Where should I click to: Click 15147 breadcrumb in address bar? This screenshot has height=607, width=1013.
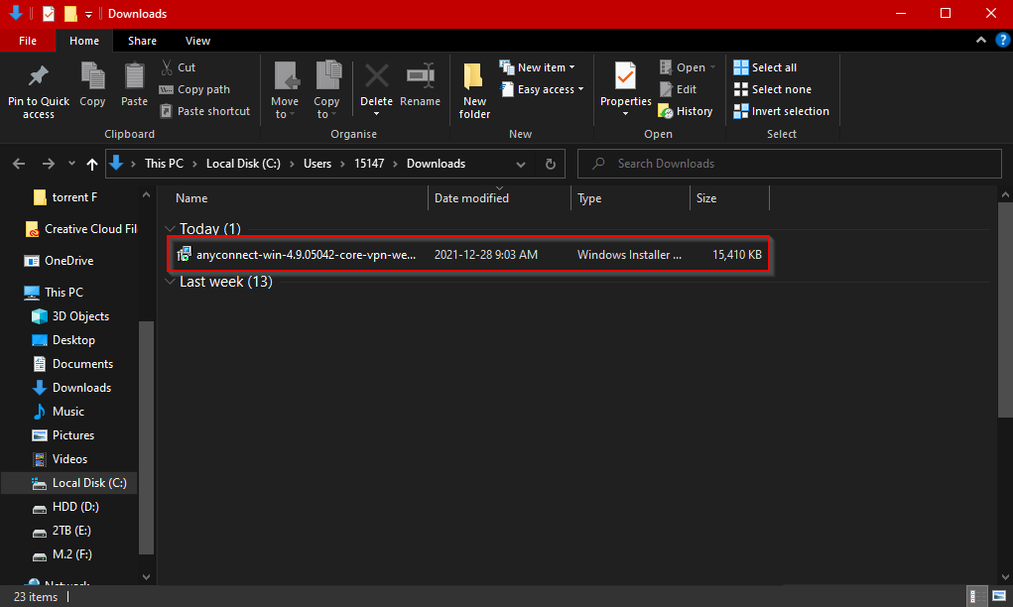(369, 164)
